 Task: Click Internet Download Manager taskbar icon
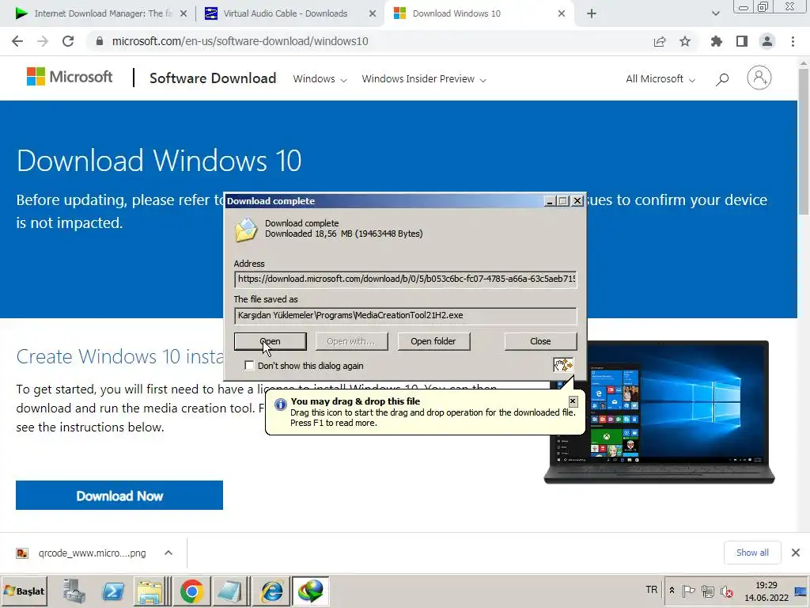click(310, 591)
